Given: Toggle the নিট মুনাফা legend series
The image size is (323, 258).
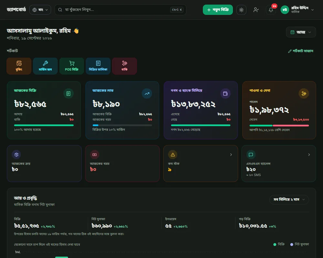Looking at the screenshot, I should [x=299, y=244].
